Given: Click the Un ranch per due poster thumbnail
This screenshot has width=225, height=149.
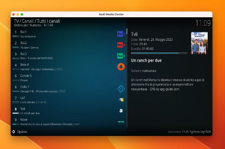Looking at the screenshot, I should [199, 43].
